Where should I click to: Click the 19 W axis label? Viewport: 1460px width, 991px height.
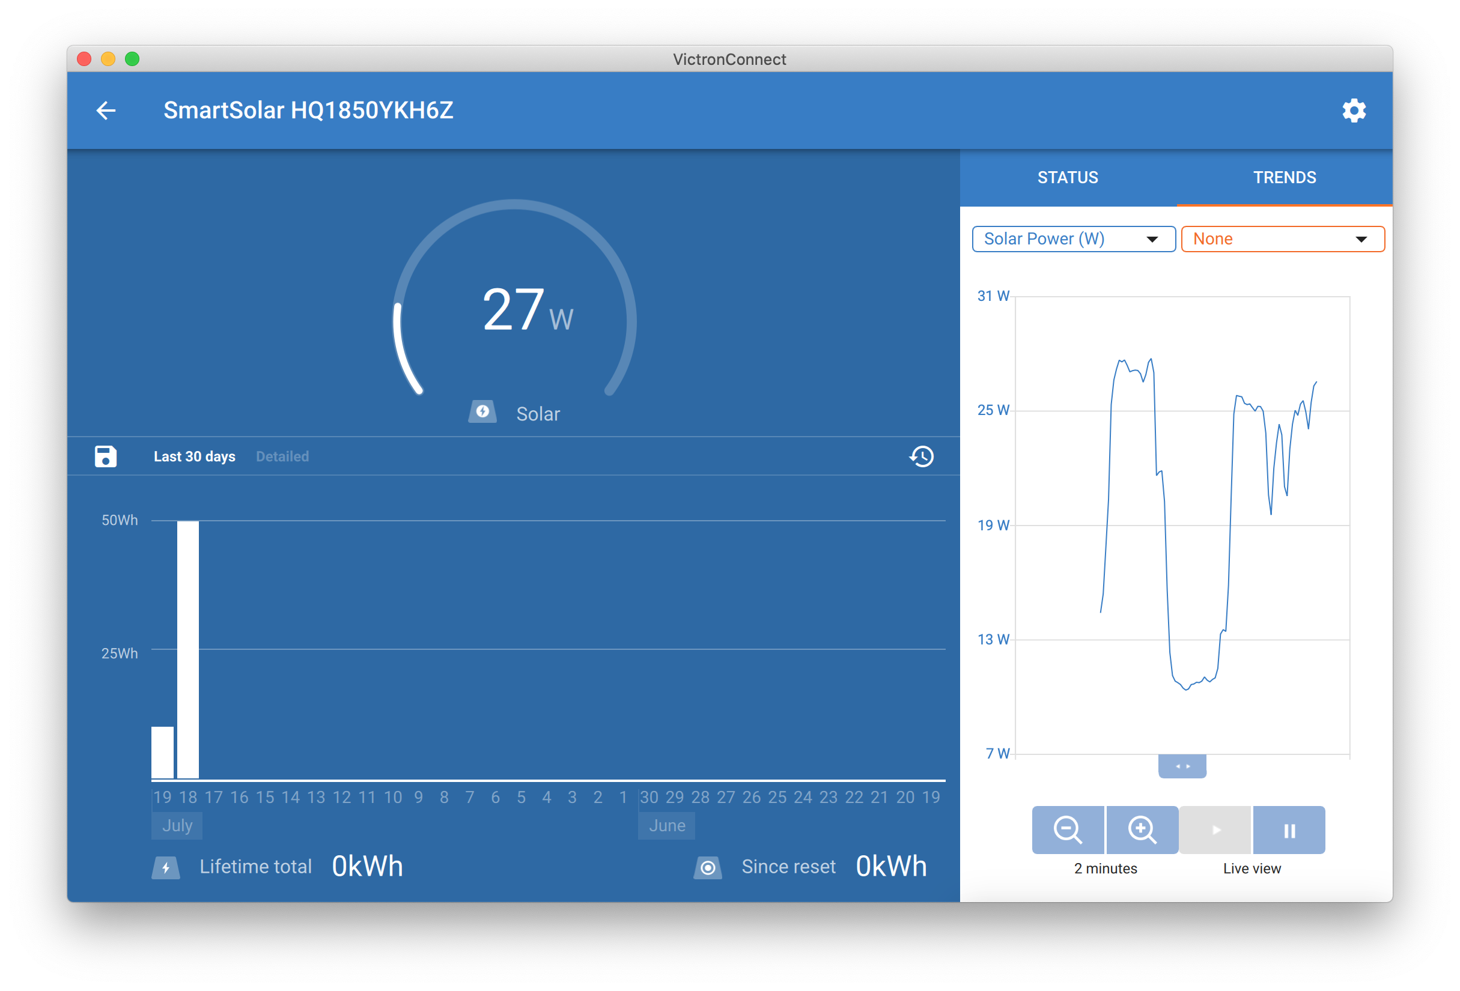[x=993, y=525]
